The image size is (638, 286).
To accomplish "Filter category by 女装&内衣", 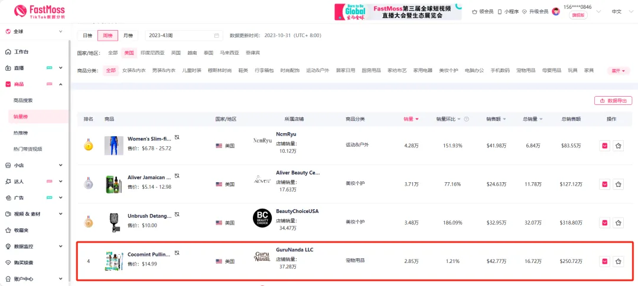I will 134,70.
